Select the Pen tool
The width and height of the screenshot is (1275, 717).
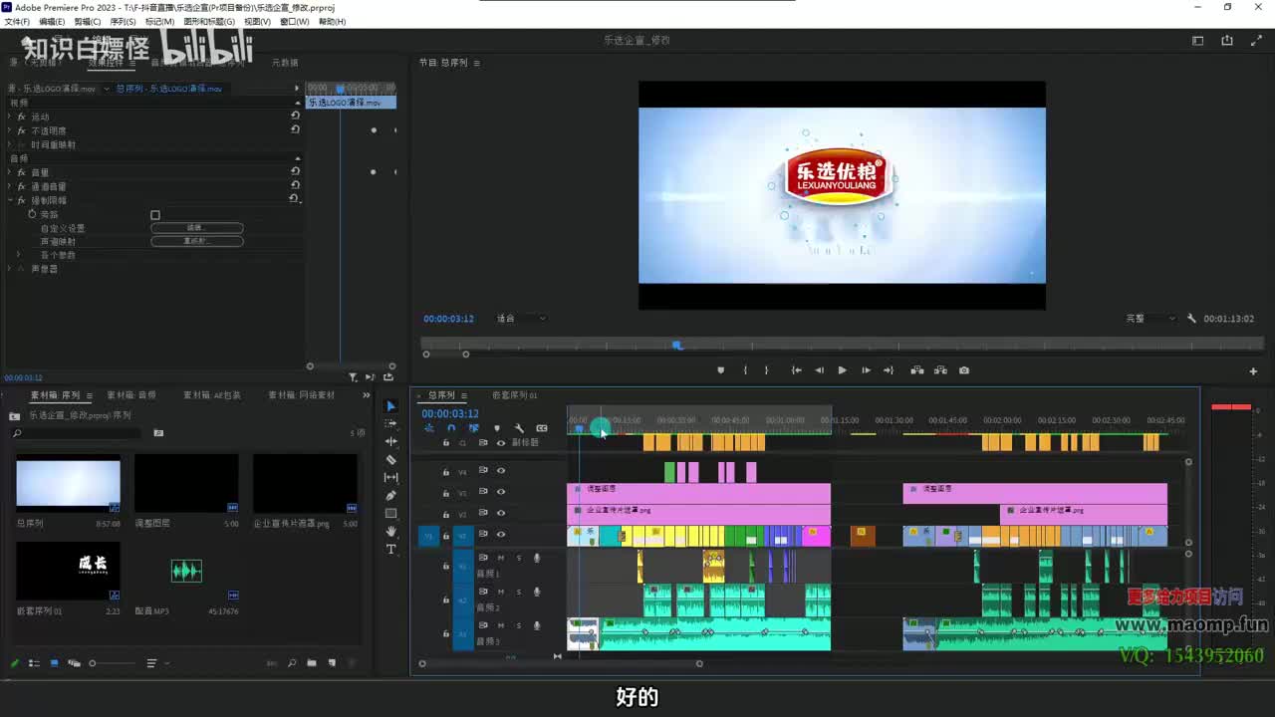click(x=390, y=495)
